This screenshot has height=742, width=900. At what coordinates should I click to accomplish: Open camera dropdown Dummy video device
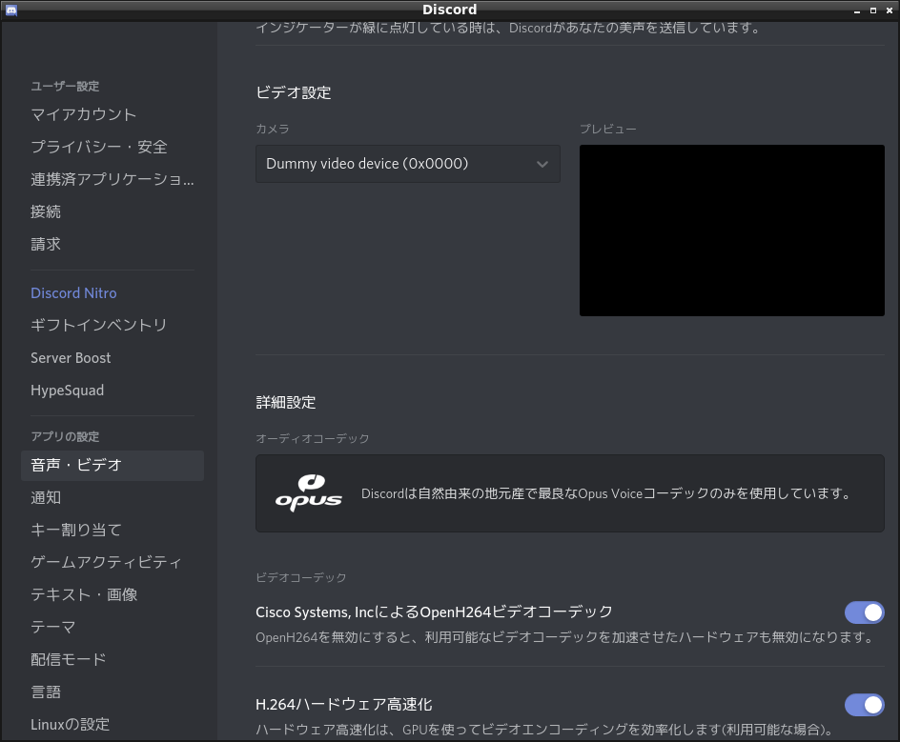tap(407, 164)
